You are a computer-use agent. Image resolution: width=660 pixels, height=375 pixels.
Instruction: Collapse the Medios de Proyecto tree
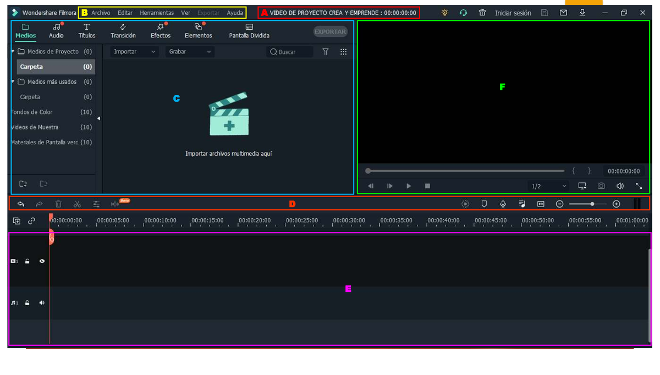coord(13,51)
